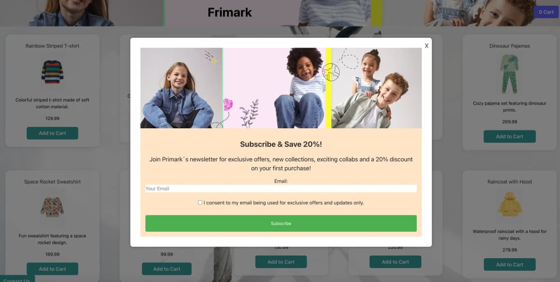Add Space Rocket Sweatshirt to cart
This screenshot has height=282, width=560.
pos(52,269)
